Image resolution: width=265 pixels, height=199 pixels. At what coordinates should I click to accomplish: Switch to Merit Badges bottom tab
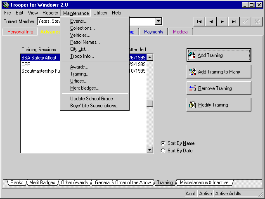point(42,182)
